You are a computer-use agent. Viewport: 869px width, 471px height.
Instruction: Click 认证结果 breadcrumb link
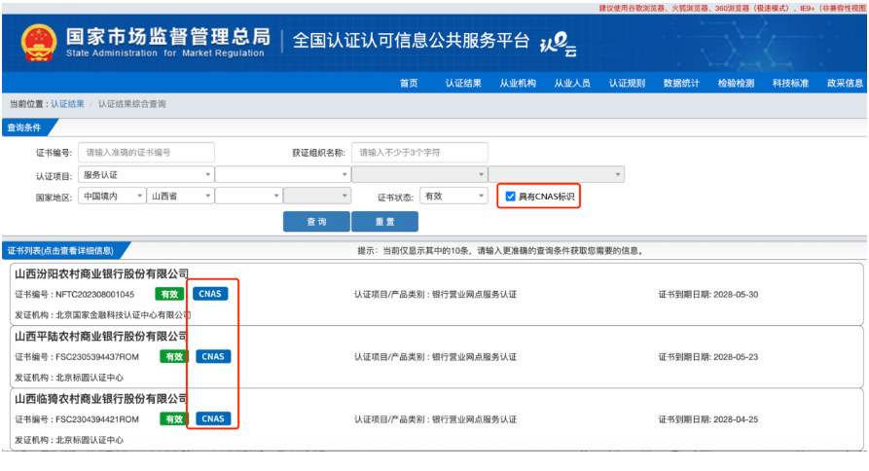(67, 104)
